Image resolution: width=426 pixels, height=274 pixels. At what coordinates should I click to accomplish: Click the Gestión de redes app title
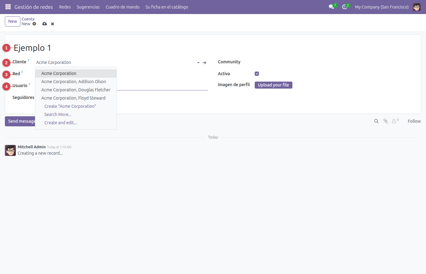point(34,7)
